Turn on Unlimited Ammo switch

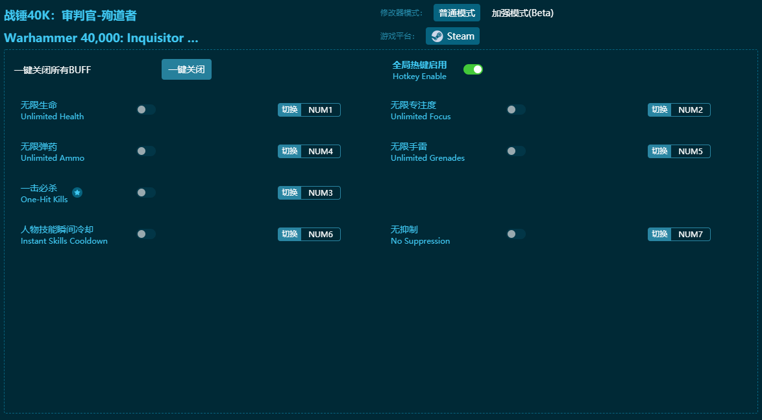point(146,151)
